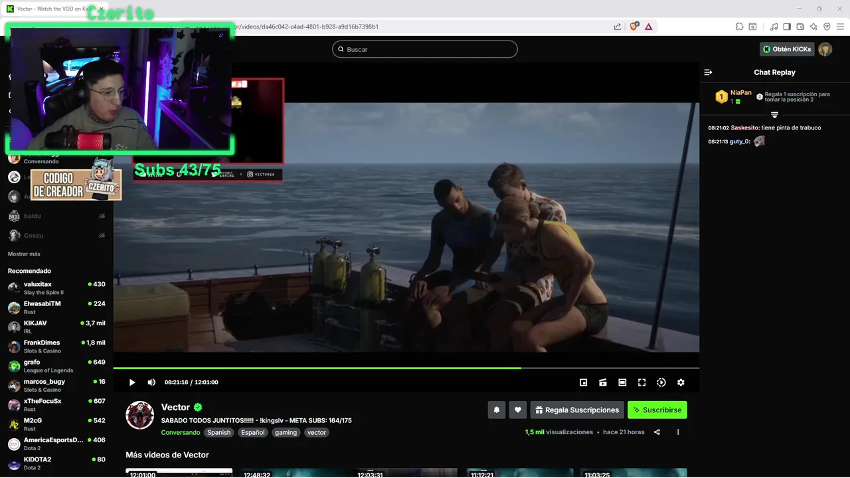
Task: Open Brave Shields lion icon
Action: 634,27
